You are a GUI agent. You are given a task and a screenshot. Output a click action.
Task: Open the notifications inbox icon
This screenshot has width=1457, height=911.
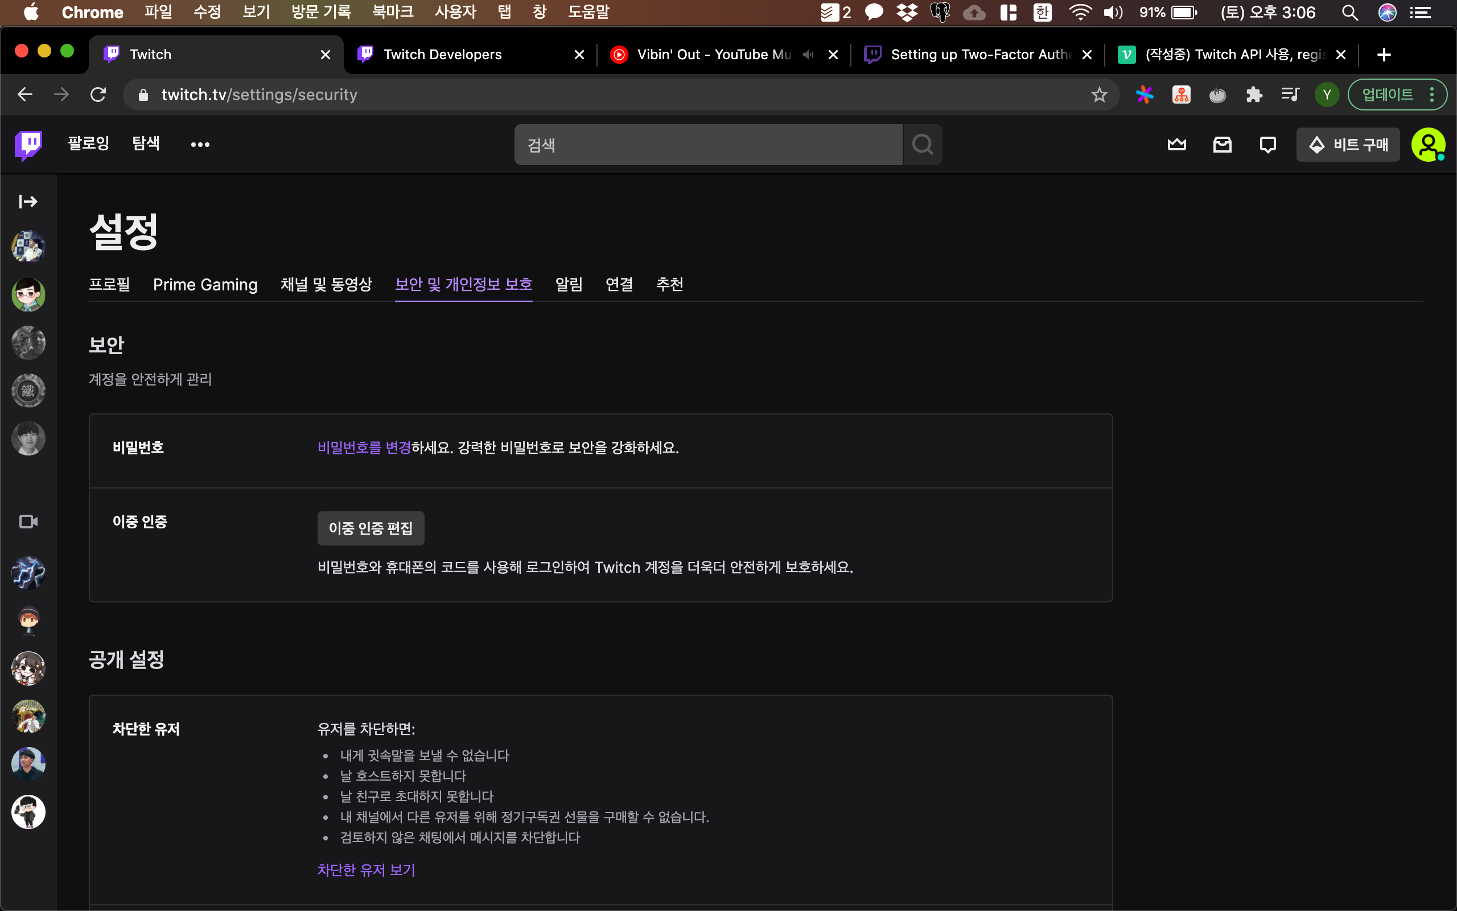1221,145
